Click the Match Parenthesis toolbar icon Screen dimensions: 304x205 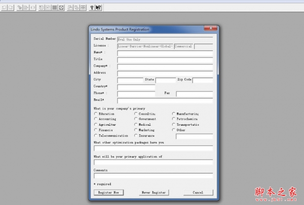(32, 8)
